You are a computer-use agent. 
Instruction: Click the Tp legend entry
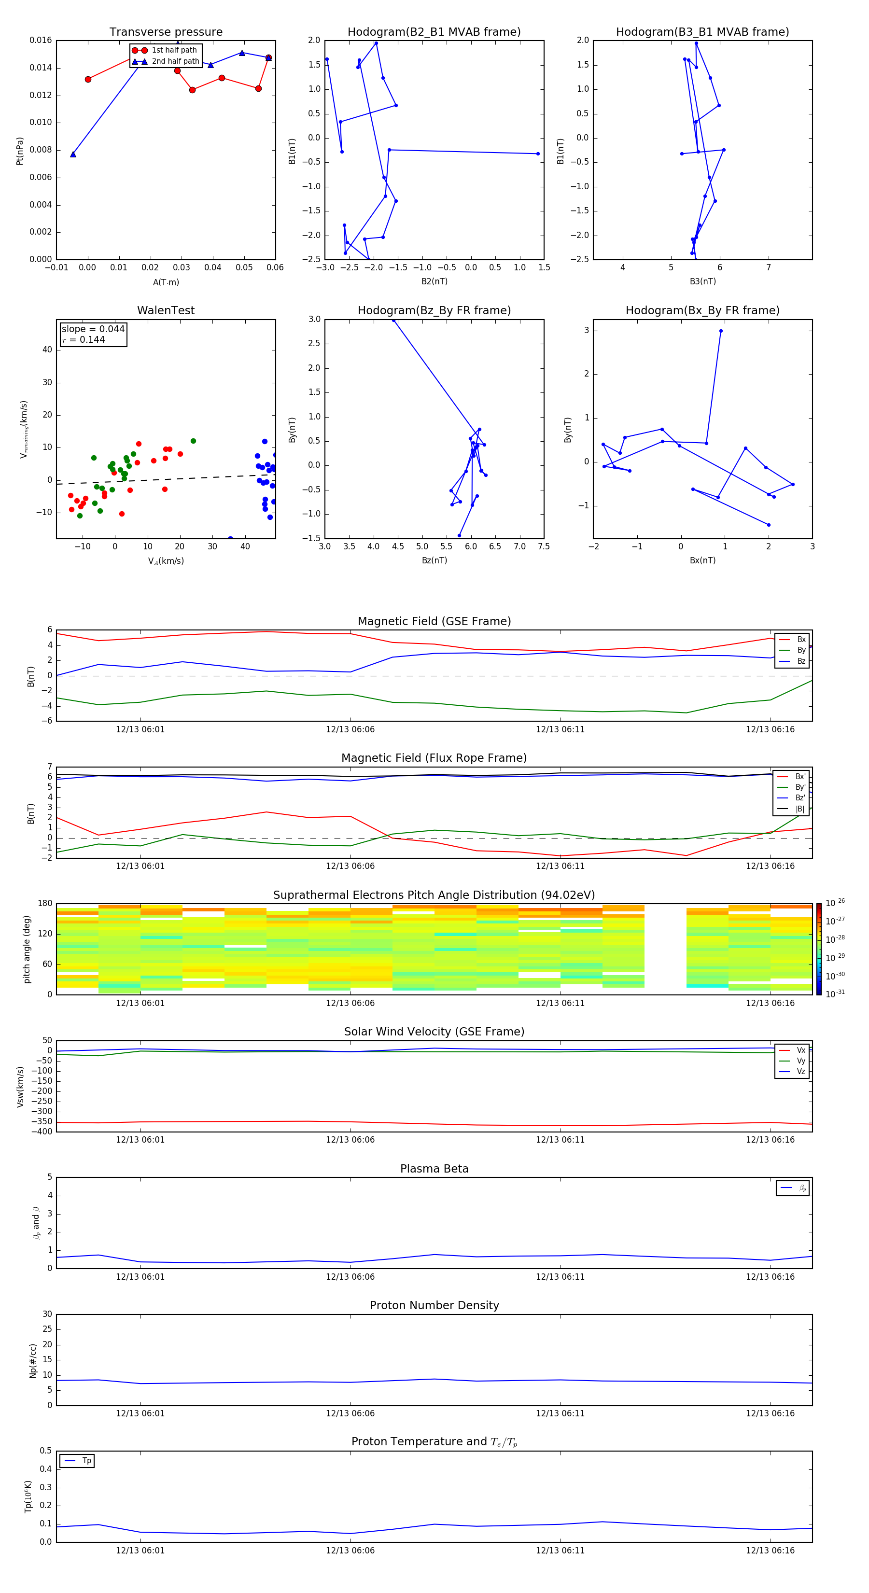pos(78,1461)
